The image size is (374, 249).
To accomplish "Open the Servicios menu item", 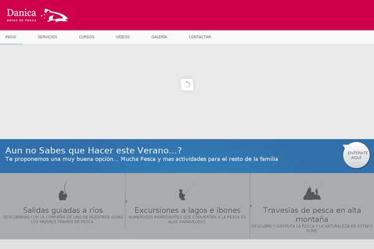I will pos(47,37).
